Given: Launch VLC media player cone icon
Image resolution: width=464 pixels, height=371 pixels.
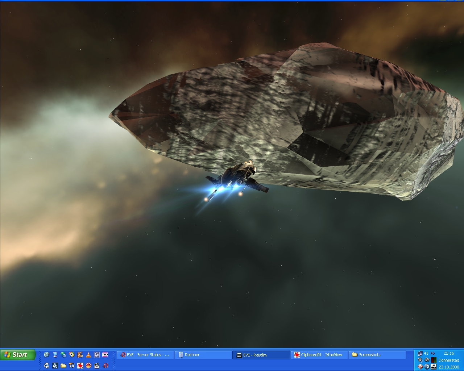Looking at the screenshot, I should (88, 355).
